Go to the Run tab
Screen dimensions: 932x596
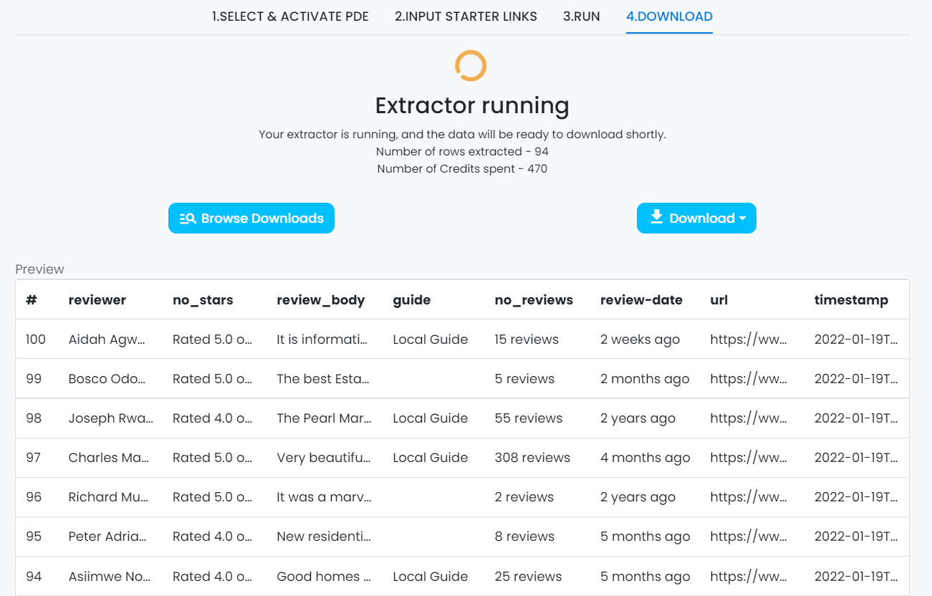click(582, 16)
